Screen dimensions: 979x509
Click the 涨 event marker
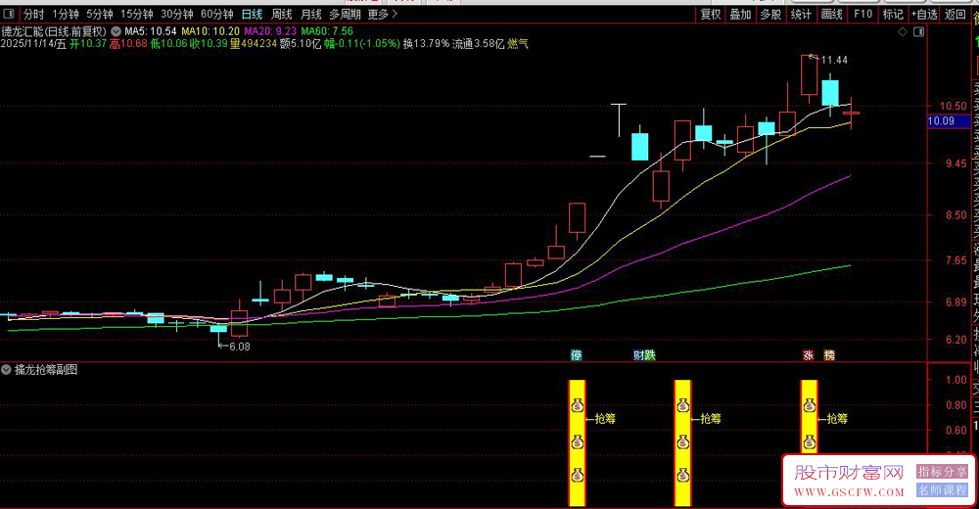[809, 355]
